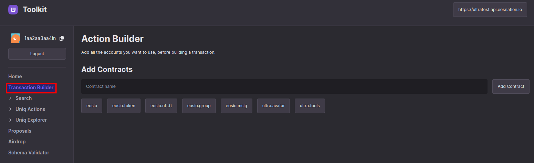Click the Ultra Toolkit logo icon
The width and height of the screenshot is (534, 163).
(x=13, y=10)
